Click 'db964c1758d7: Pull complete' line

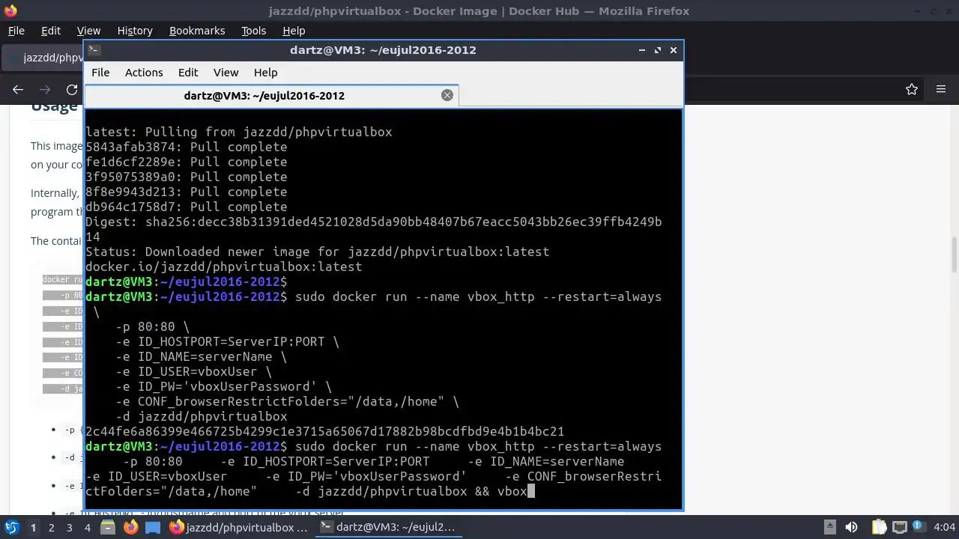coord(187,207)
